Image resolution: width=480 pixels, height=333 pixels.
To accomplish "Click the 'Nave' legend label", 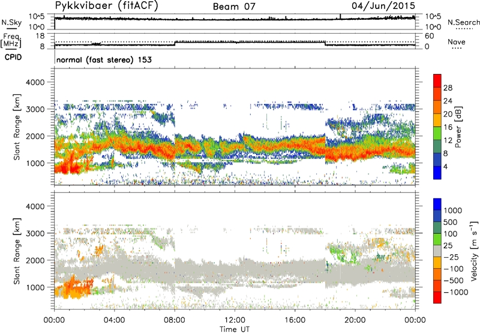I will (457, 42).
